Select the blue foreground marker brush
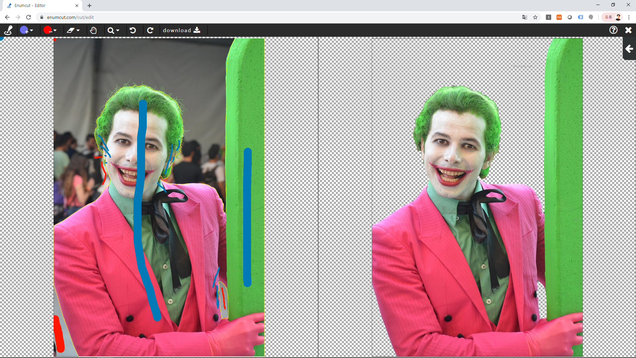The image size is (636, 358). 24,30
